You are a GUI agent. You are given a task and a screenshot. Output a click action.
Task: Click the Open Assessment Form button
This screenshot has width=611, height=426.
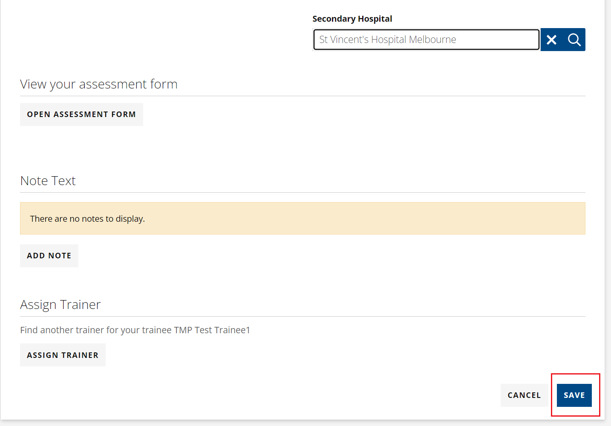(x=81, y=114)
